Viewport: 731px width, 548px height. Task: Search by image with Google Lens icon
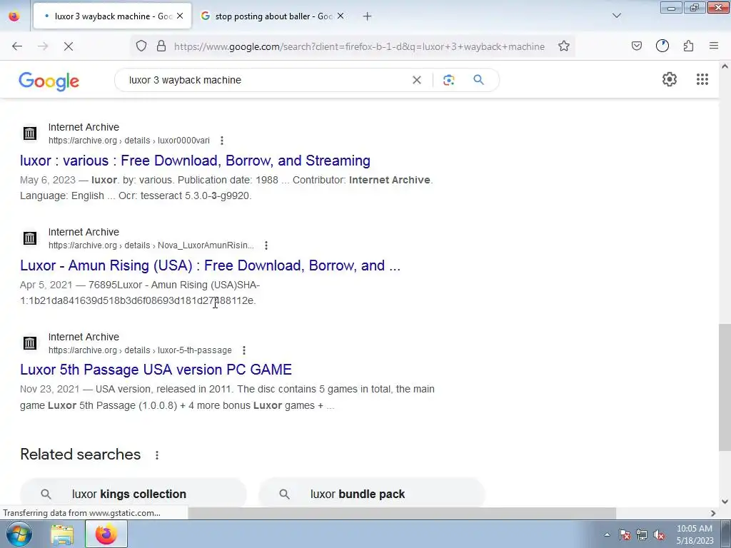[x=448, y=80]
